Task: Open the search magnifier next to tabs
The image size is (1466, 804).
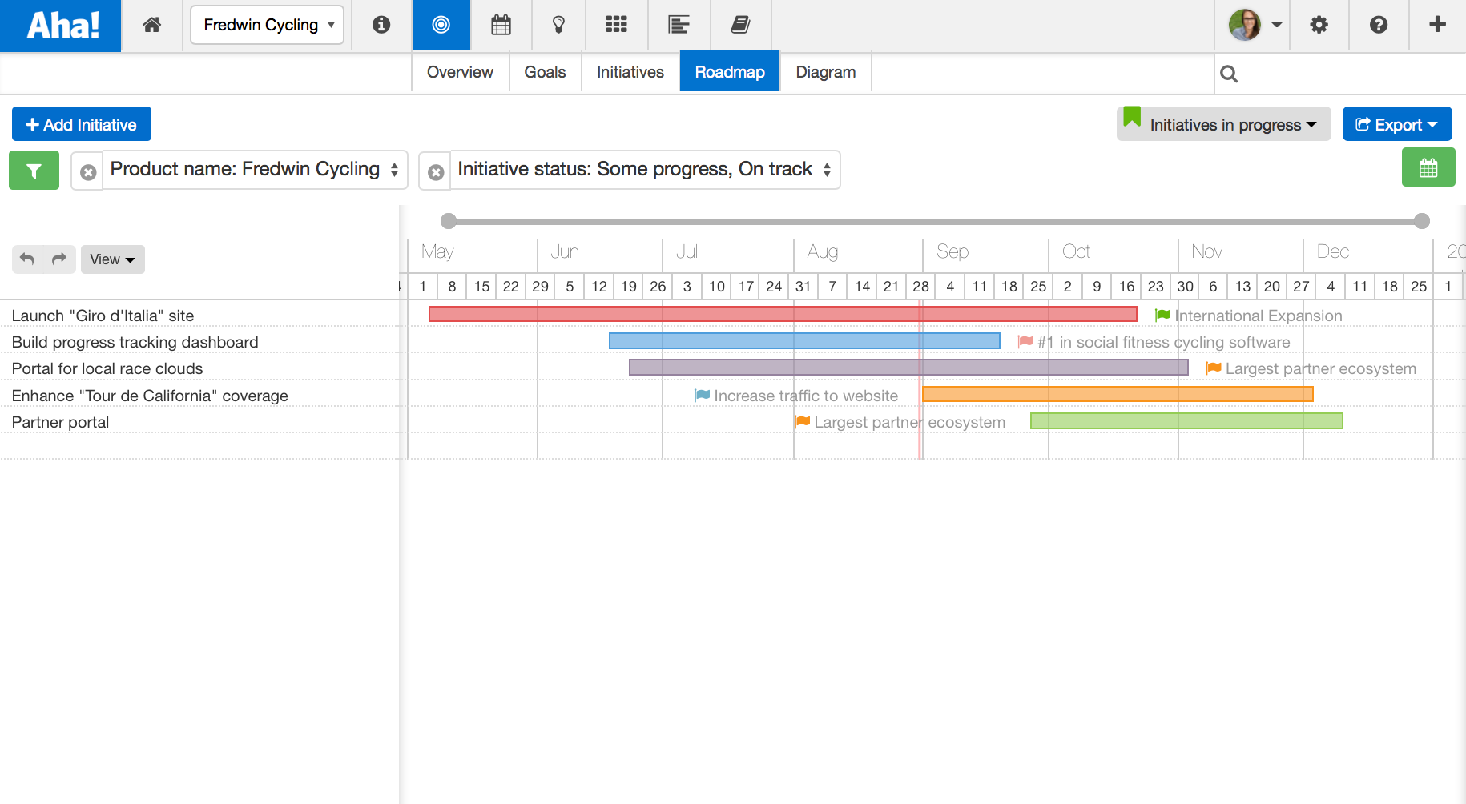Action: pos(1229,73)
